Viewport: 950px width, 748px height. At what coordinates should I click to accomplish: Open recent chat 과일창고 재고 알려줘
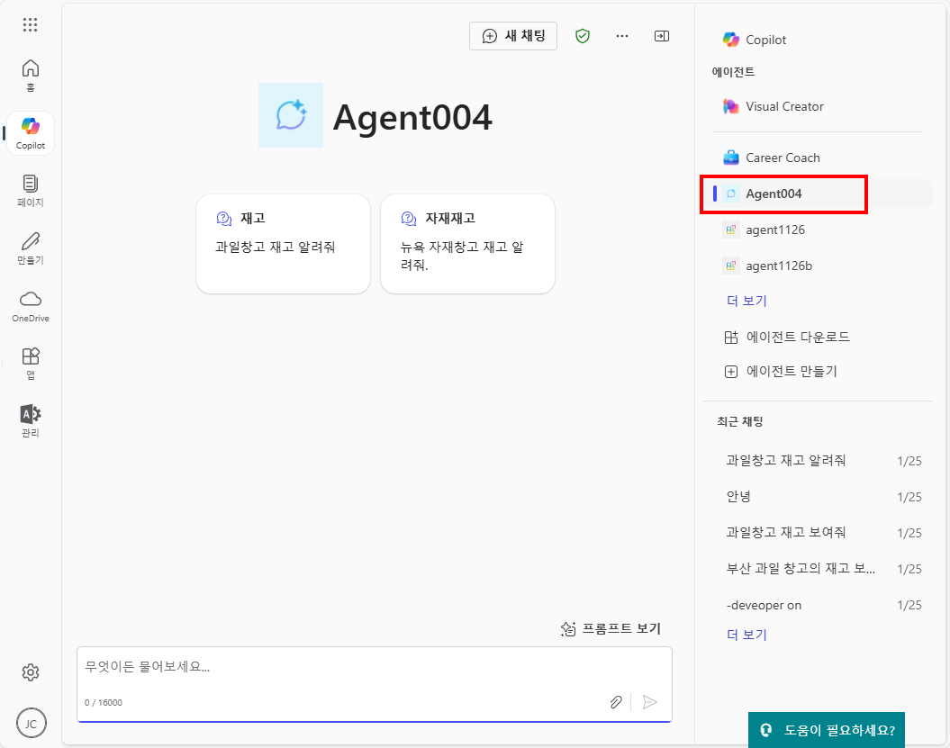[x=823, y=461]
